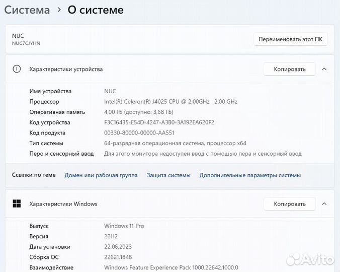
Task: Open Домен или рабочая группа link
Action: pos(101,175)
